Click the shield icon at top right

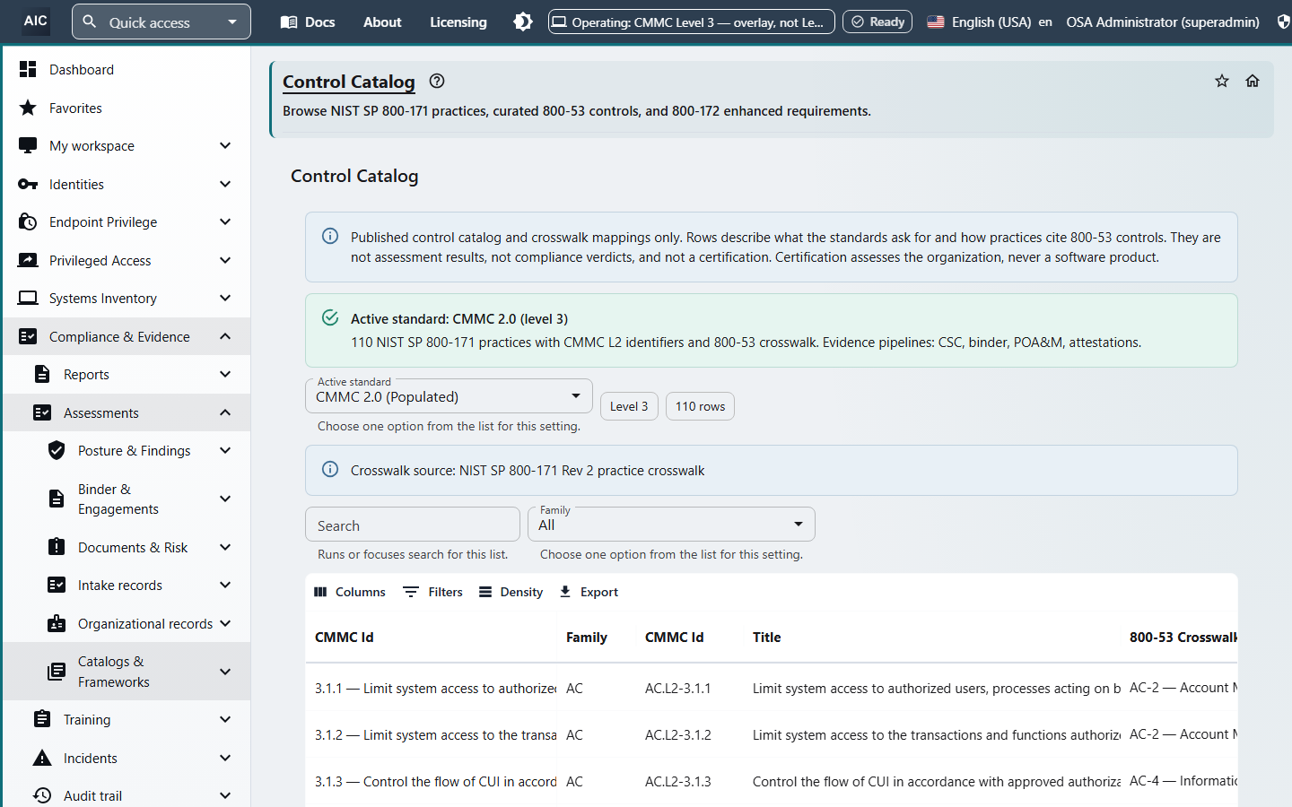[x=1284, y=22]
